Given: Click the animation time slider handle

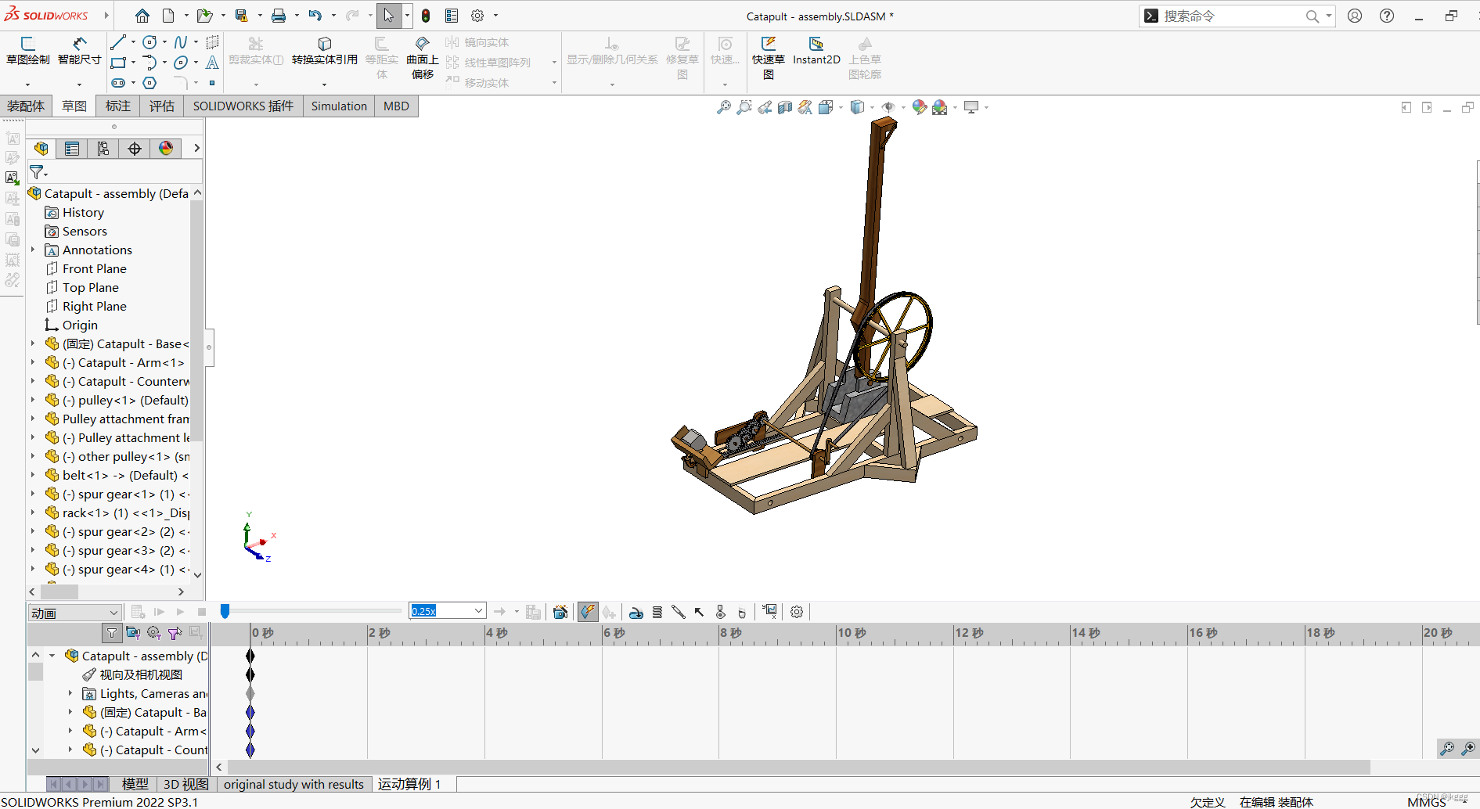Looking at the screenshot, I should 225,611.
